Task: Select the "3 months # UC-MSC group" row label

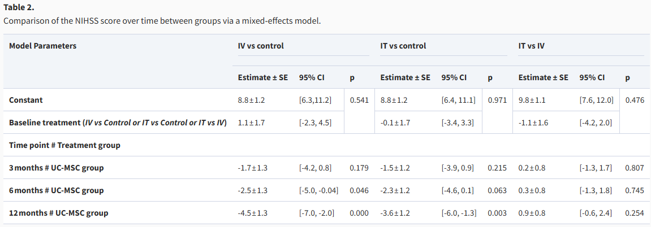Action: [56, 168]
